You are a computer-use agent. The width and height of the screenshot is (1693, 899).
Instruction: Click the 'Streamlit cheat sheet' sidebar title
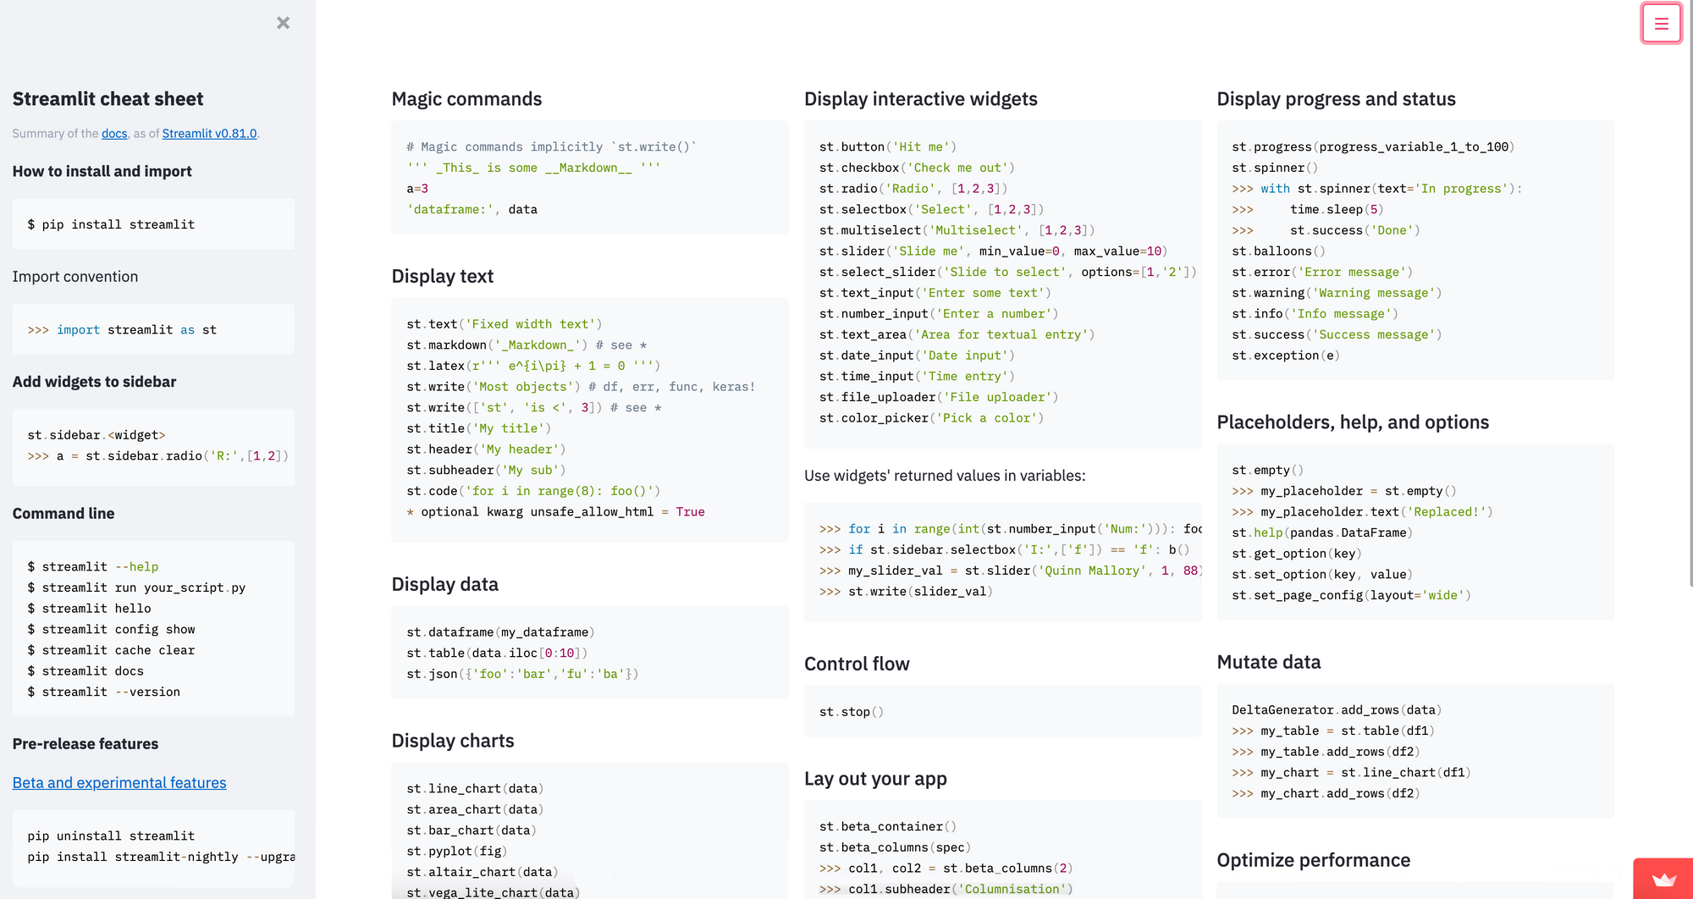click(x=108, y=99)
